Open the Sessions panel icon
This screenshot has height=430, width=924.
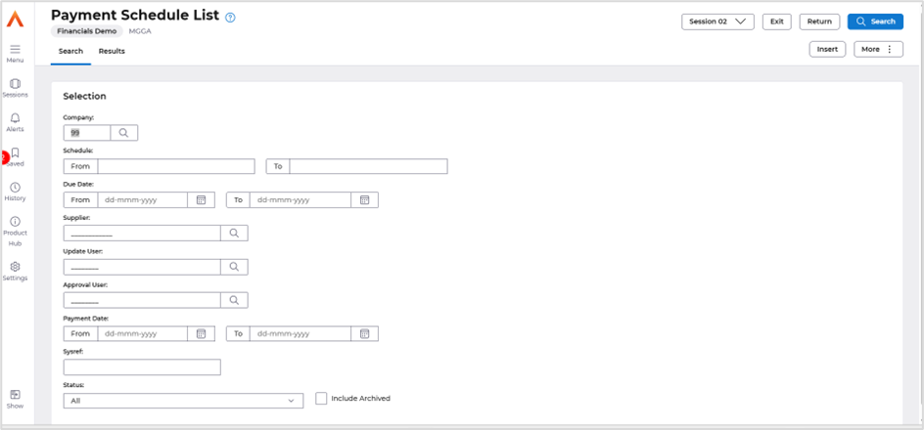[15, 84]
